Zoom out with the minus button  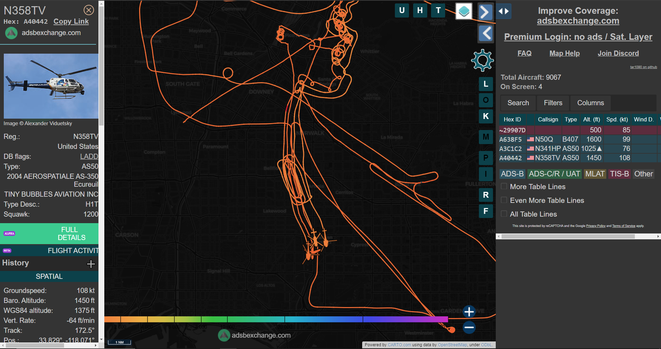click(469, 327)
